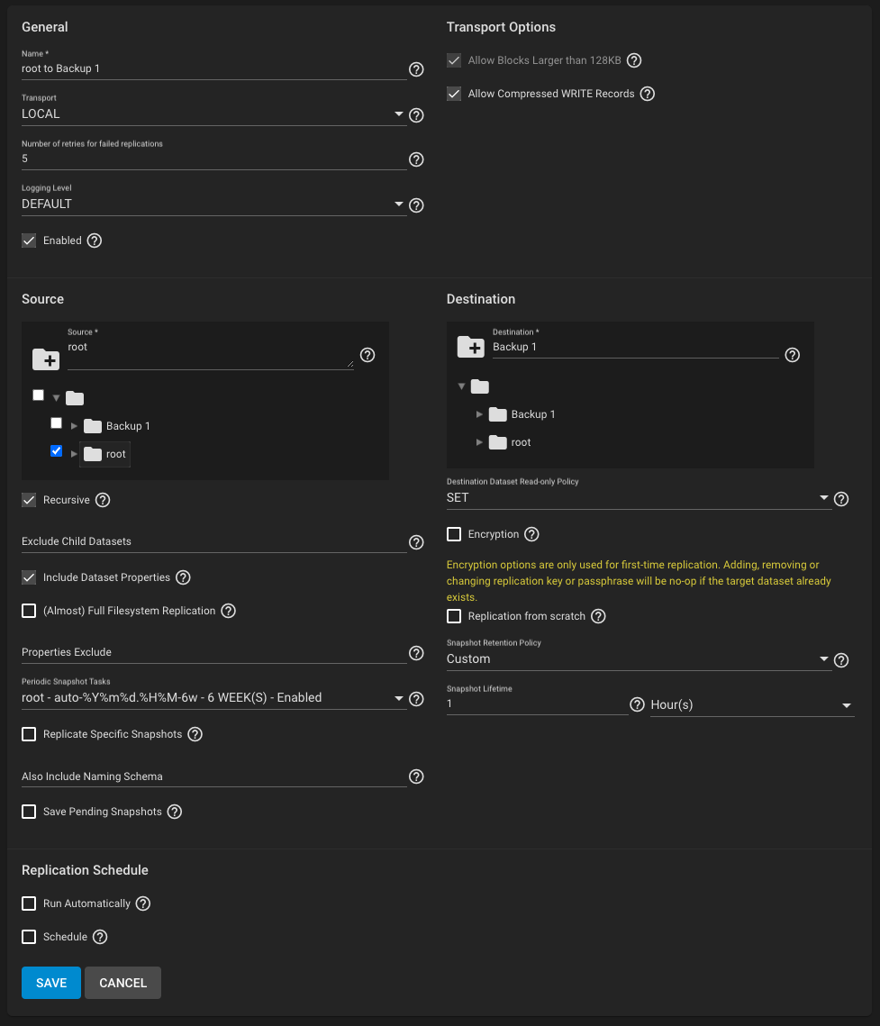Open the Transport dropdown showing LOCAL
The width and height of the screenshot is (880, 1026).
pos(214,113)
